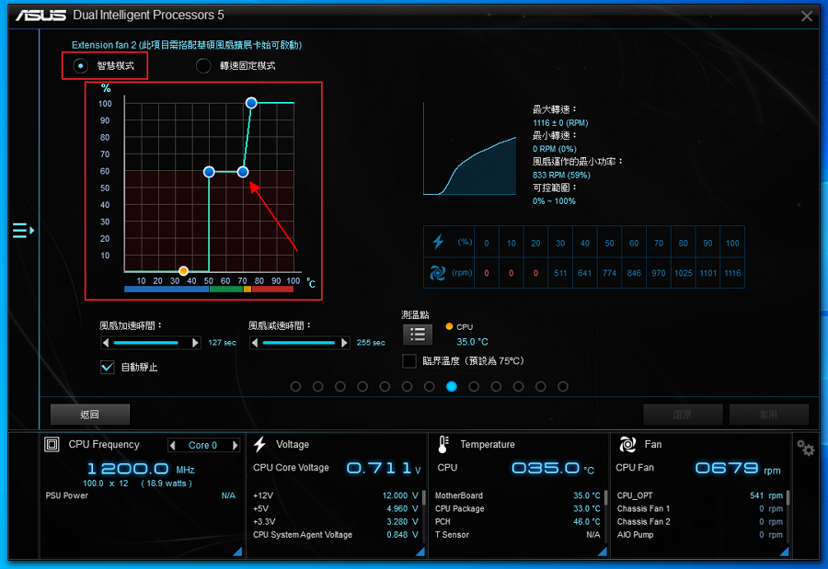
Task: Click the fan spin-down time slider bar
Action: point(298,343)
